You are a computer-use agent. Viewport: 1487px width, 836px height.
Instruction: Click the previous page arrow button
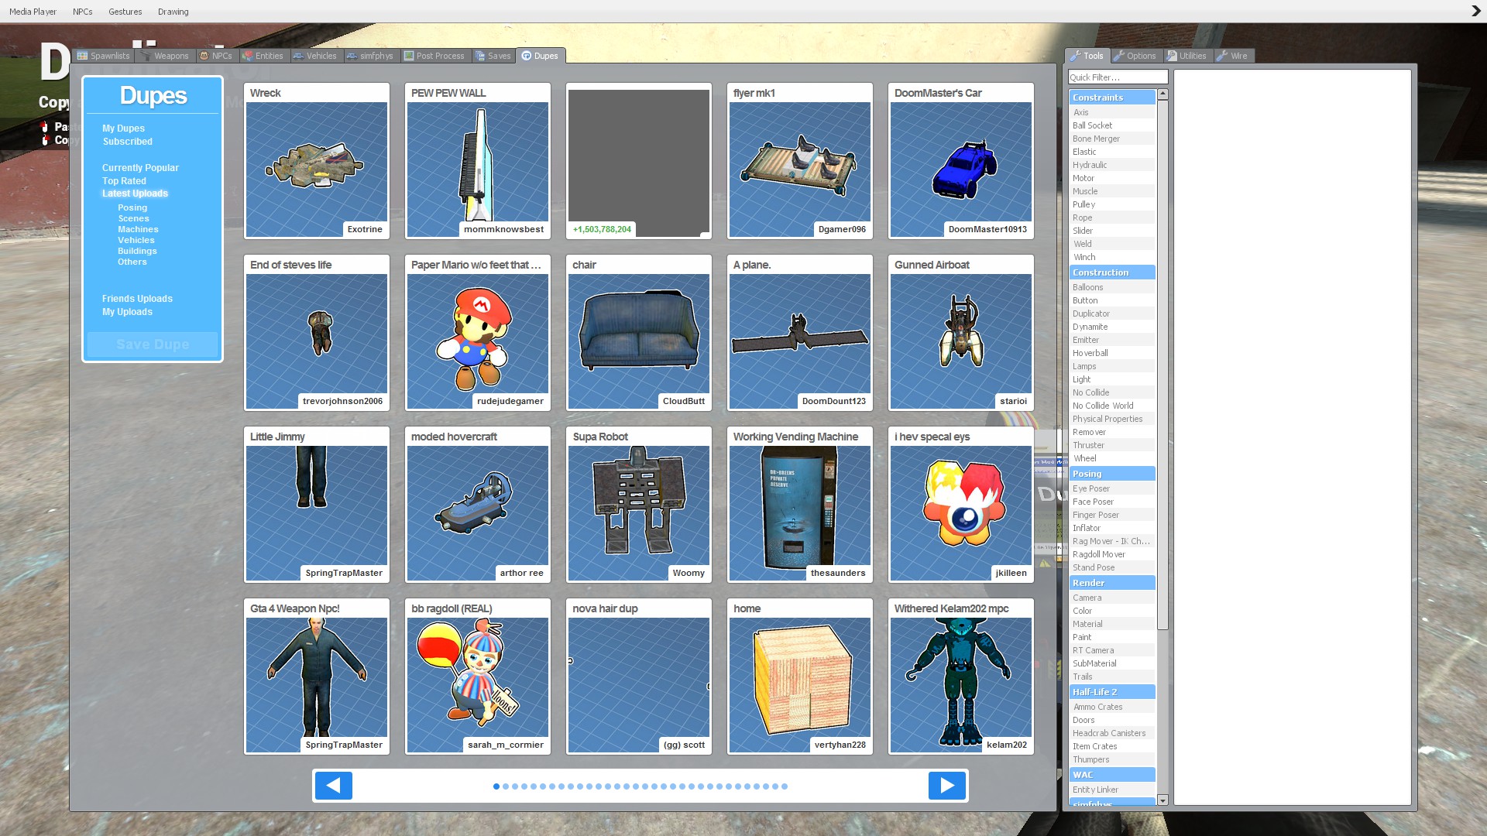334,786
